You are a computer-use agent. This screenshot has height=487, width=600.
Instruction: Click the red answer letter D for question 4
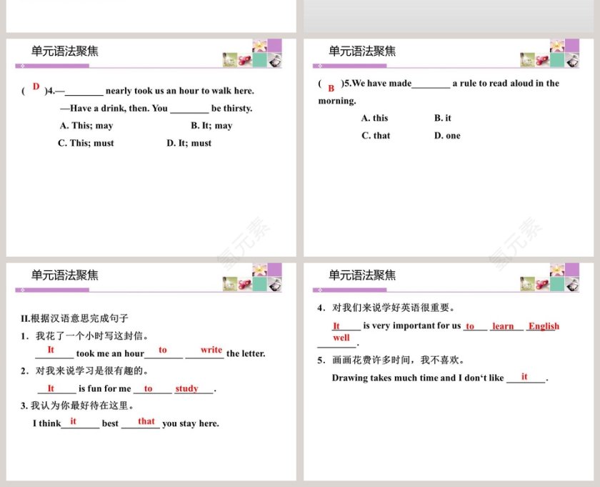(36, 87)
